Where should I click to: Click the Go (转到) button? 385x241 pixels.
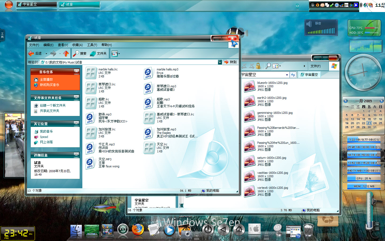pos(230,62)
